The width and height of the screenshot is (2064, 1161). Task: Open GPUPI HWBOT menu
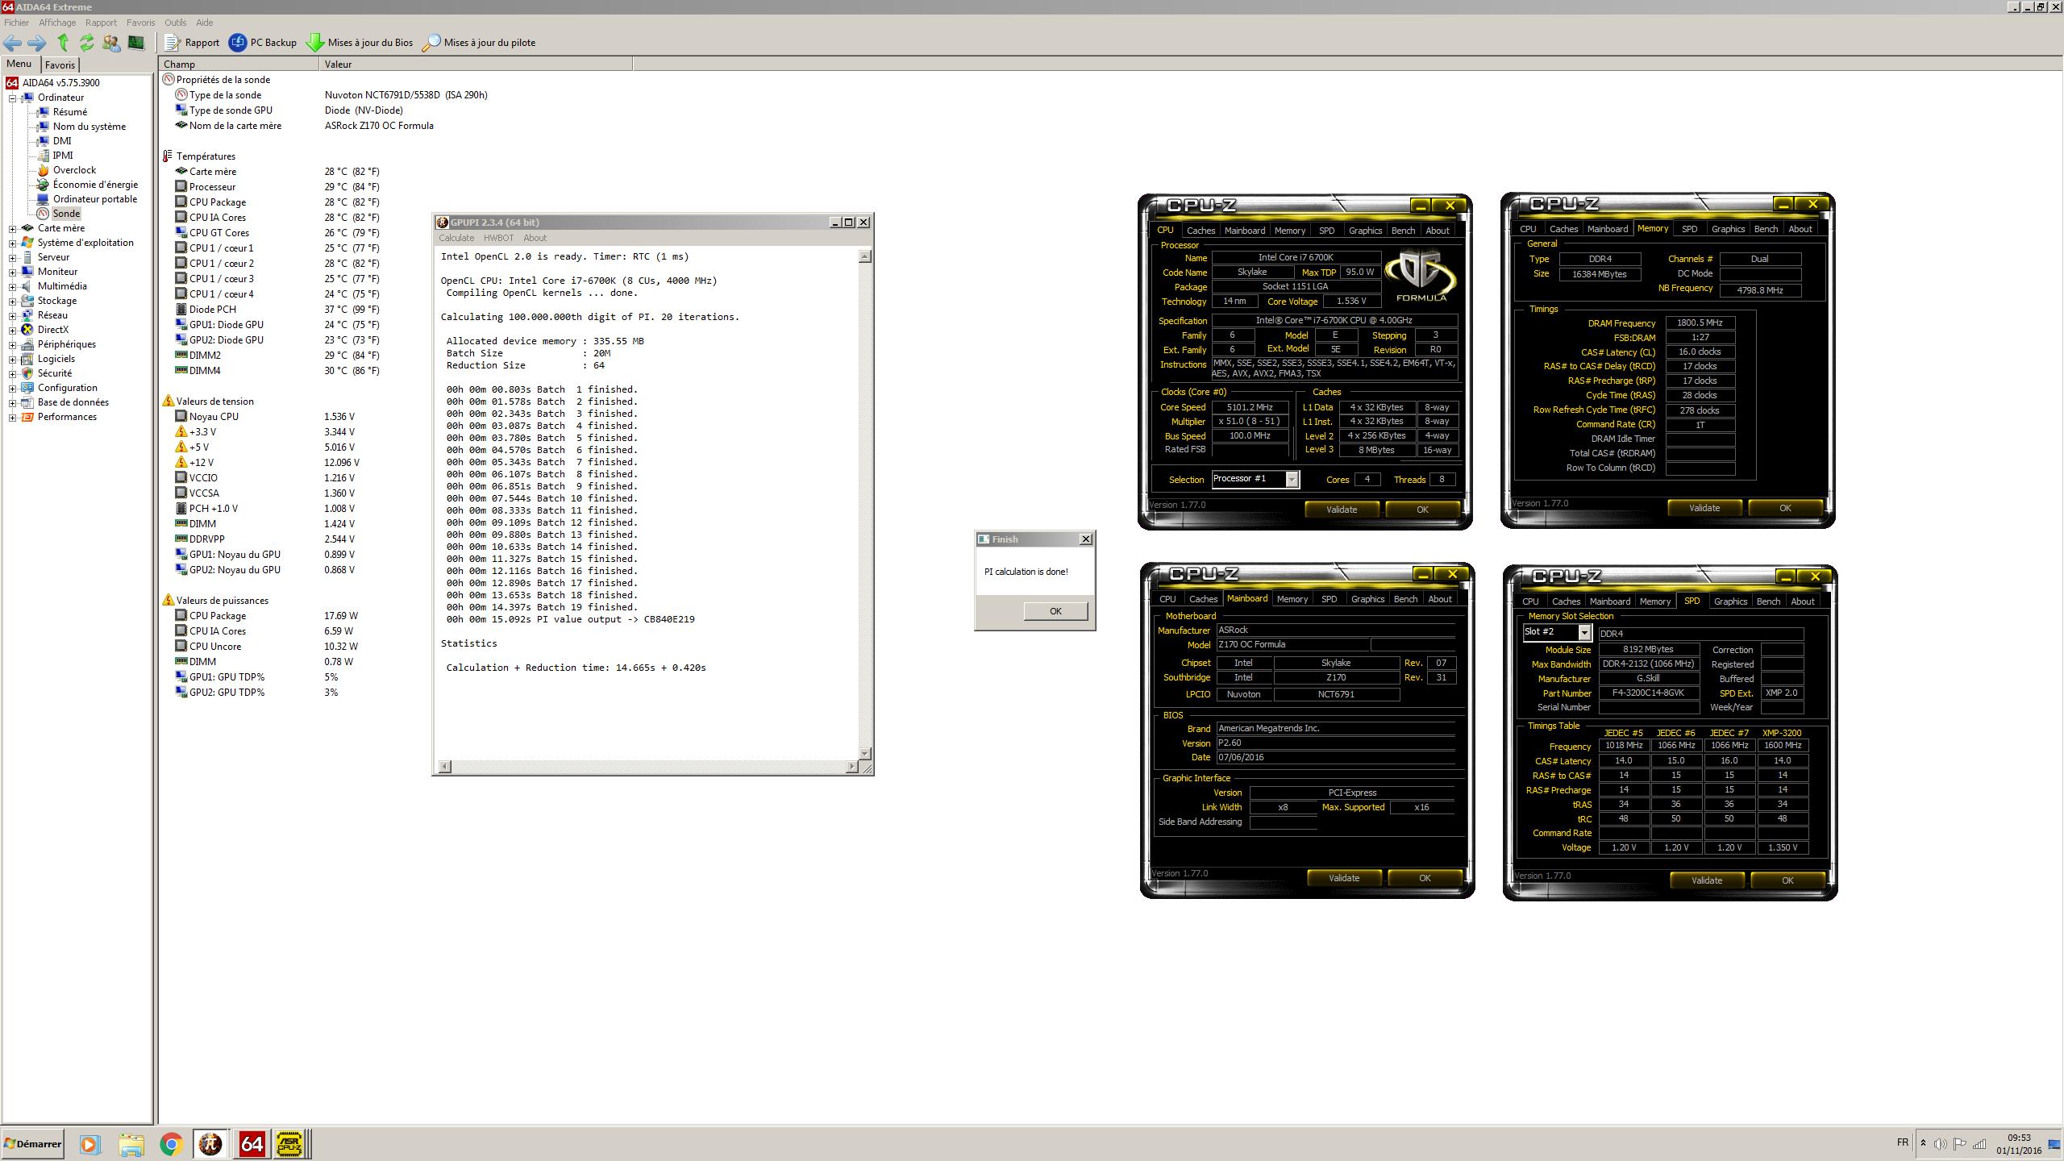498,238
